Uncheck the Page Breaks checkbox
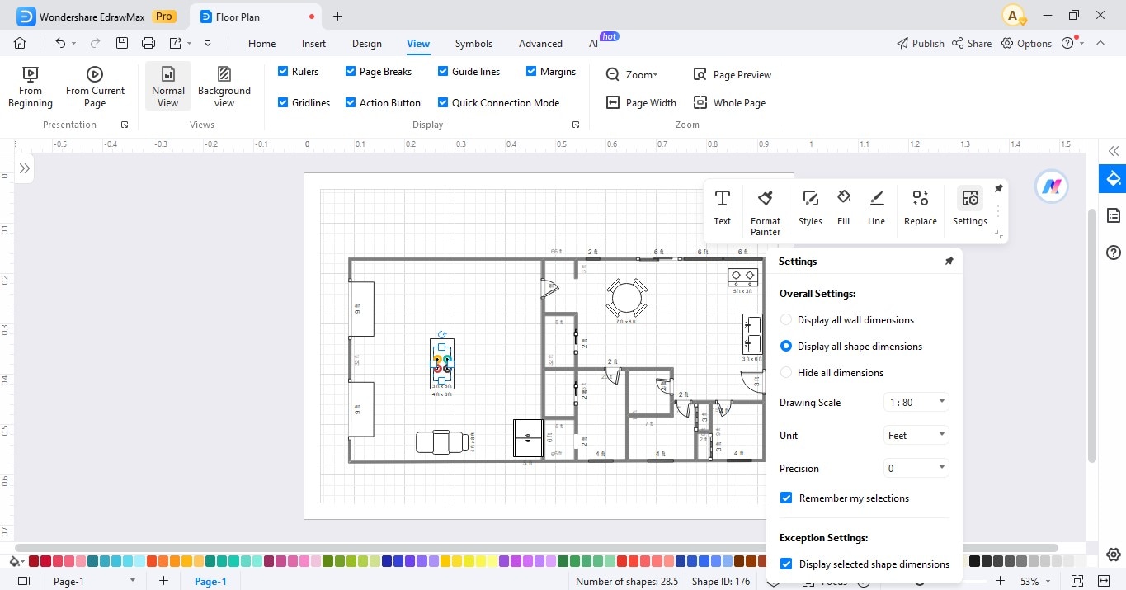1126x590 pixels. tap(351, 72)
